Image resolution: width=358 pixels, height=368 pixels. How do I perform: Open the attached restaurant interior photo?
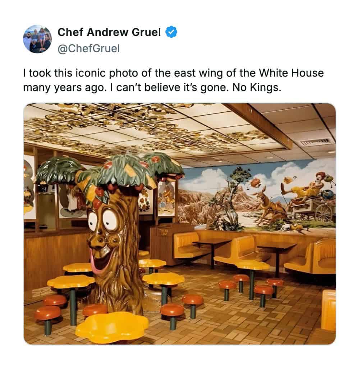[179, 224]
